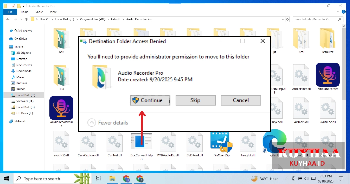The width and height of the screenshot is (350, 184).
Task: Open OneDrive in the navigation pane
Action: click(20, 39)
